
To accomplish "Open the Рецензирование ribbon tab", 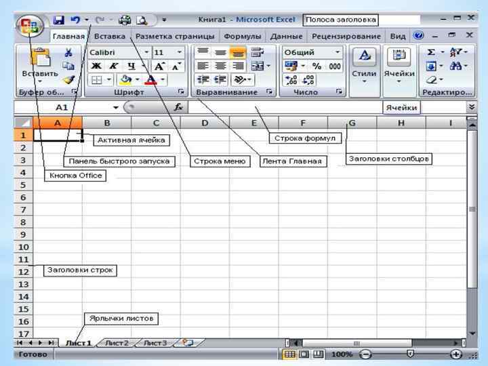I will click(x=346, y=37).
